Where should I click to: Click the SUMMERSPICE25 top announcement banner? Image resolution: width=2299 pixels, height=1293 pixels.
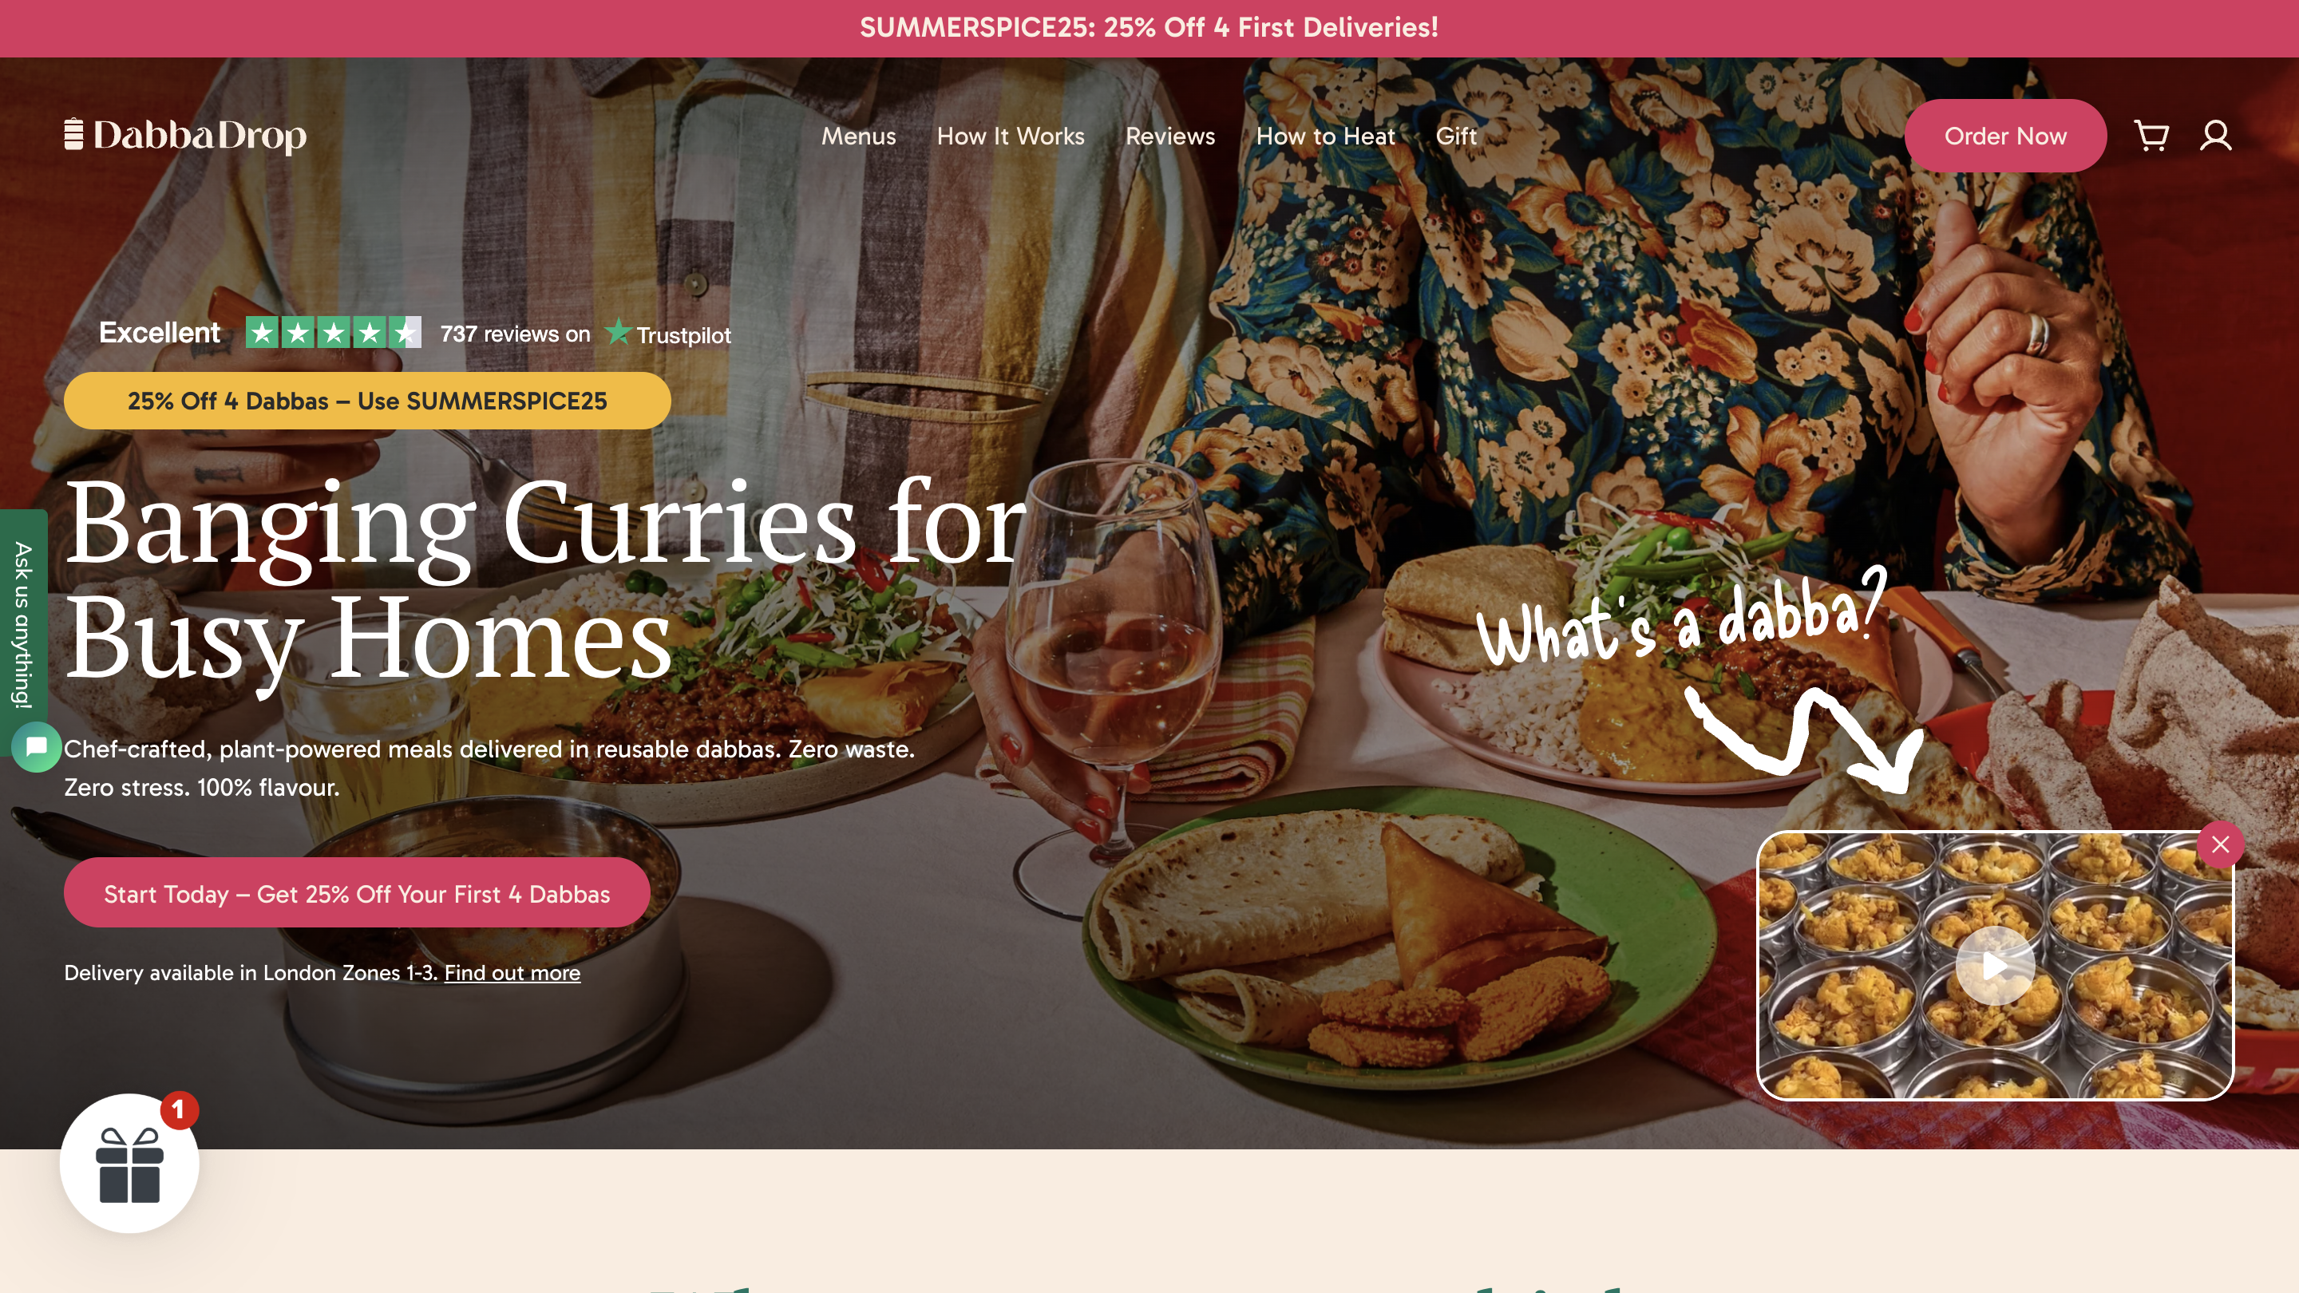tap(1149, 28)
